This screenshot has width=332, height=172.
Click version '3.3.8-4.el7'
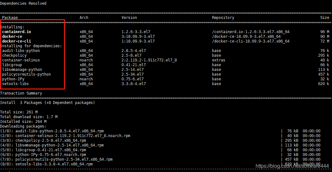tap(133, 84)
